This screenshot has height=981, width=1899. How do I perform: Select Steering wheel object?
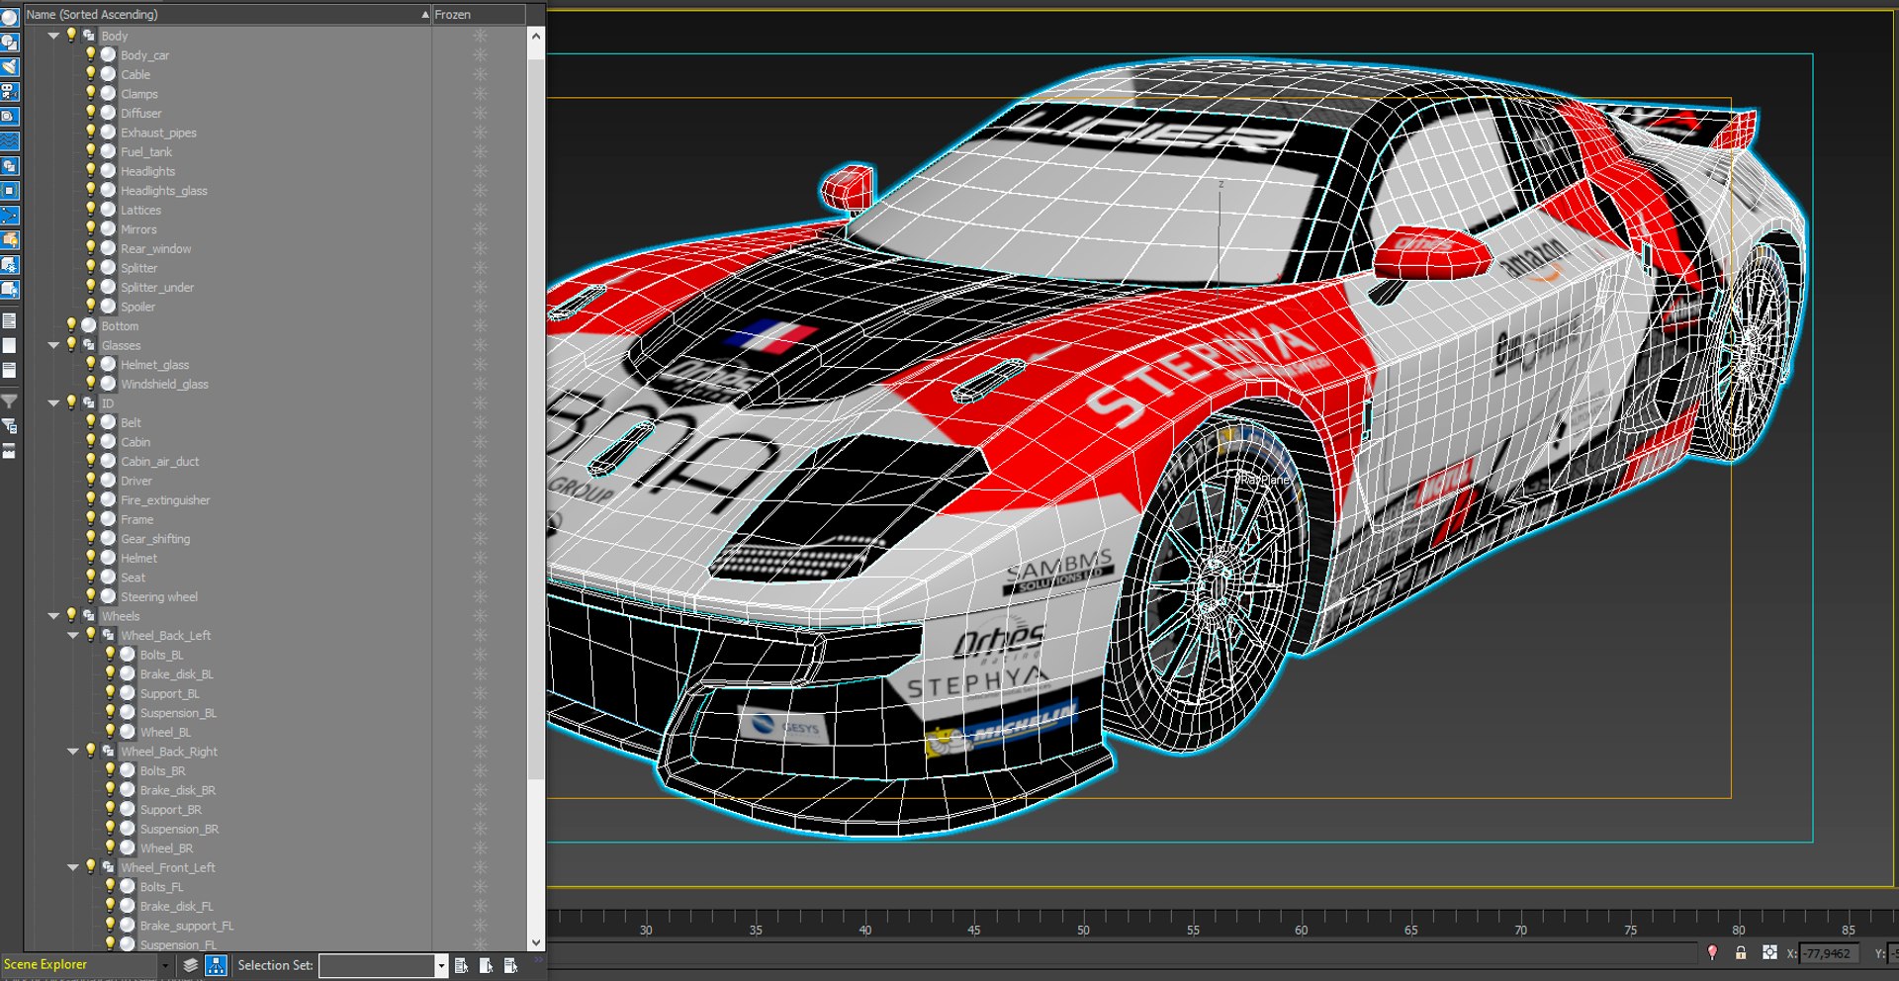point(159,597)
